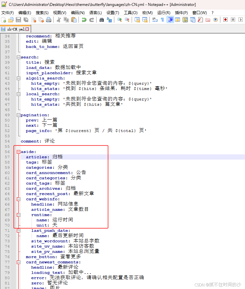Viewport: 245px width, 289px height.
Task: Toggle the Document List toolbar icon
Action: (193, 20)
